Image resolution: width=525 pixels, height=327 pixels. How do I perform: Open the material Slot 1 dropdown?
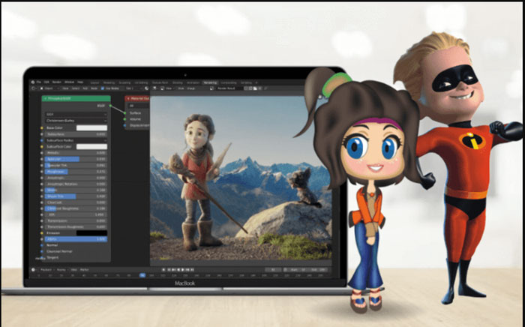133,88
